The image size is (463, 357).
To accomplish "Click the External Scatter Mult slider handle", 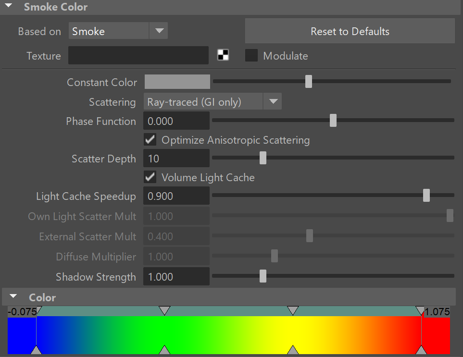I will point(310,236).
